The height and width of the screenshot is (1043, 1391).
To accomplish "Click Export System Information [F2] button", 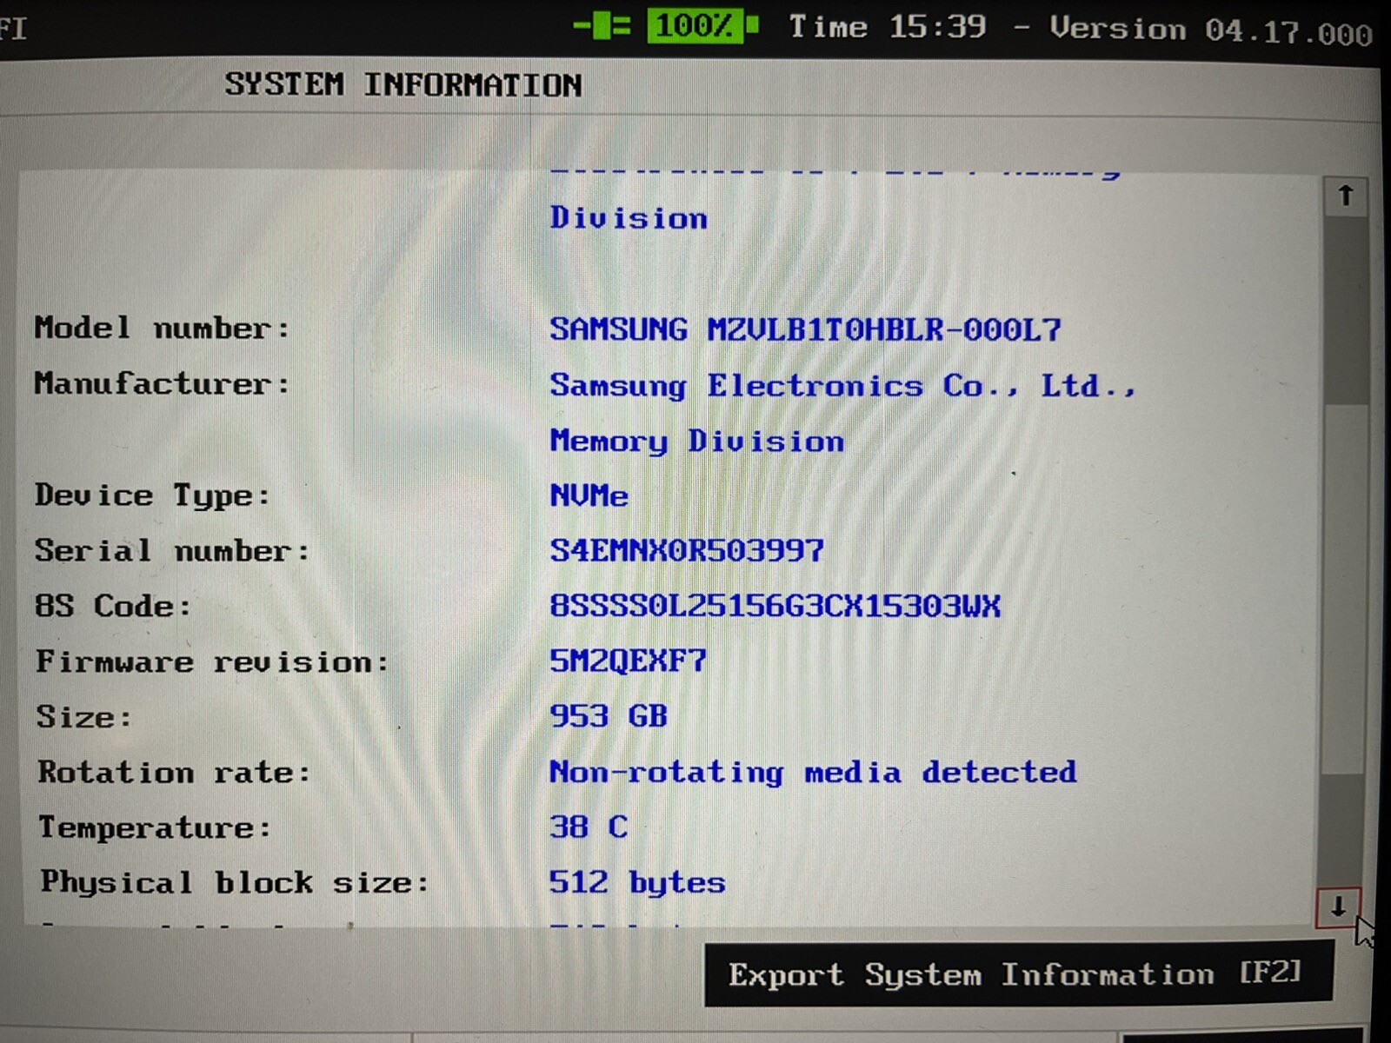I will coord(1017,973).
